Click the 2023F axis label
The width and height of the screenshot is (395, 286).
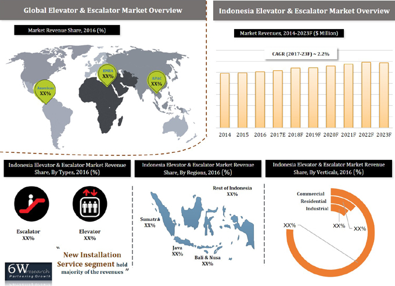click(384, 135)
